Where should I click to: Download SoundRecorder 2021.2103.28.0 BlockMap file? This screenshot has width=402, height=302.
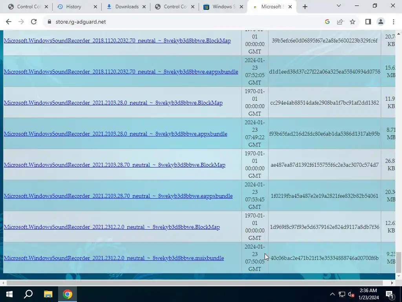(113, 103)
